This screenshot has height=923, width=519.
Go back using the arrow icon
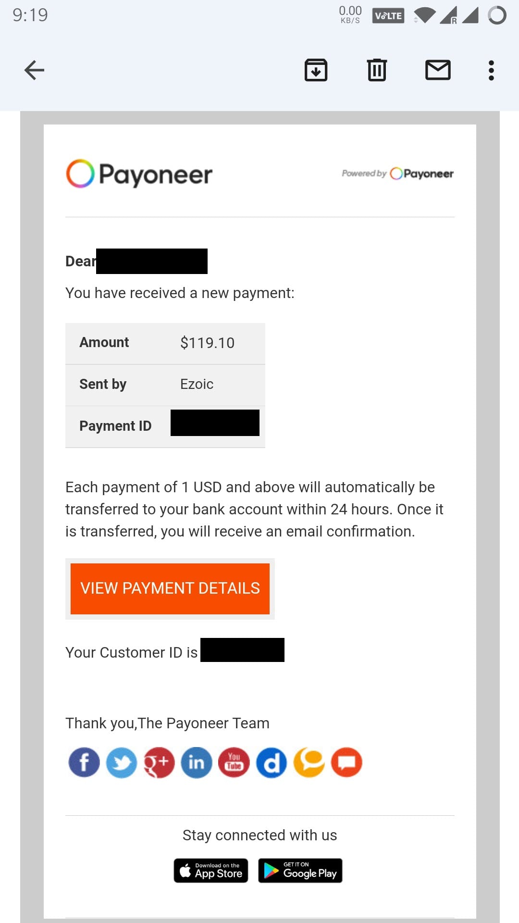[34, 70]
